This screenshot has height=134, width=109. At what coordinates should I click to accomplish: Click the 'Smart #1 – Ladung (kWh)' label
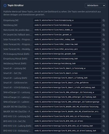(x=15, y=78)
